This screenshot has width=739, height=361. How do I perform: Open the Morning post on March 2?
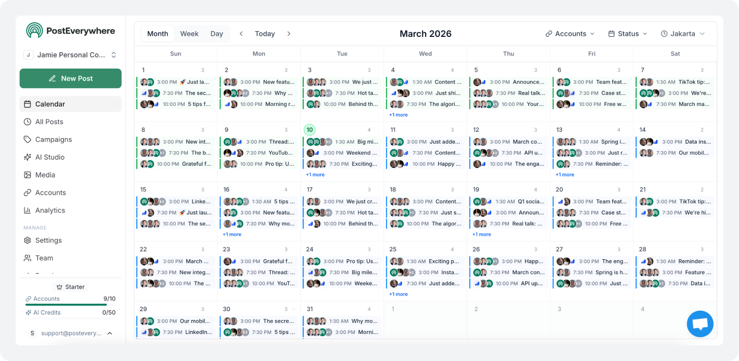click(259, 104)
